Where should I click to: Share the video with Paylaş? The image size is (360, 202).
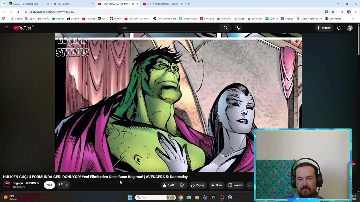197,185
